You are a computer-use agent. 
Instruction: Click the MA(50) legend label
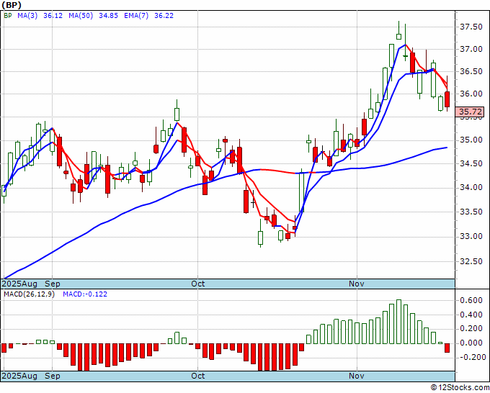[x=81, y=16]
